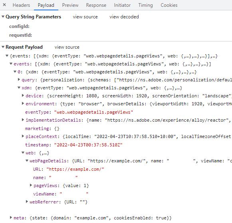Select the eventType property value "web.webpagedetails.pageViews"

[93, 112]
